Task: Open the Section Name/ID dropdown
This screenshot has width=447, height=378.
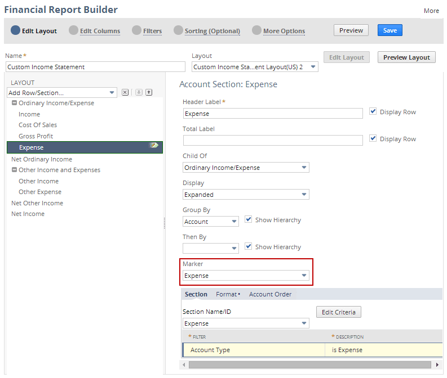Action: [x=246, y=323]
